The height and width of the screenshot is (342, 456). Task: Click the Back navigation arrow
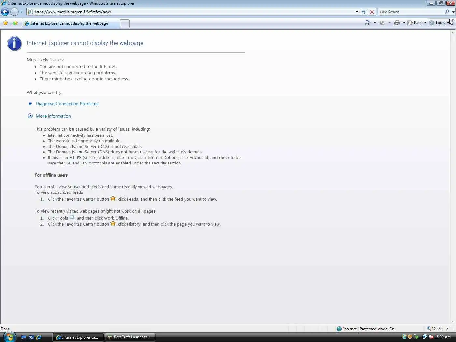coord(5,12)
